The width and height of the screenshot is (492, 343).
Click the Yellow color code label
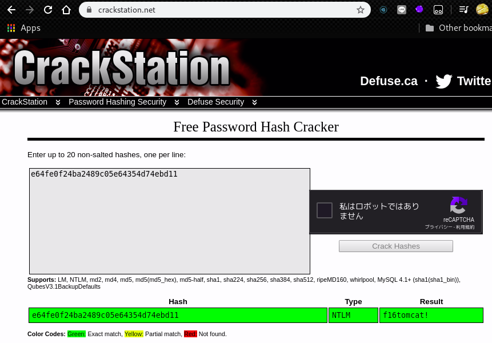click(x=134, y=334)
